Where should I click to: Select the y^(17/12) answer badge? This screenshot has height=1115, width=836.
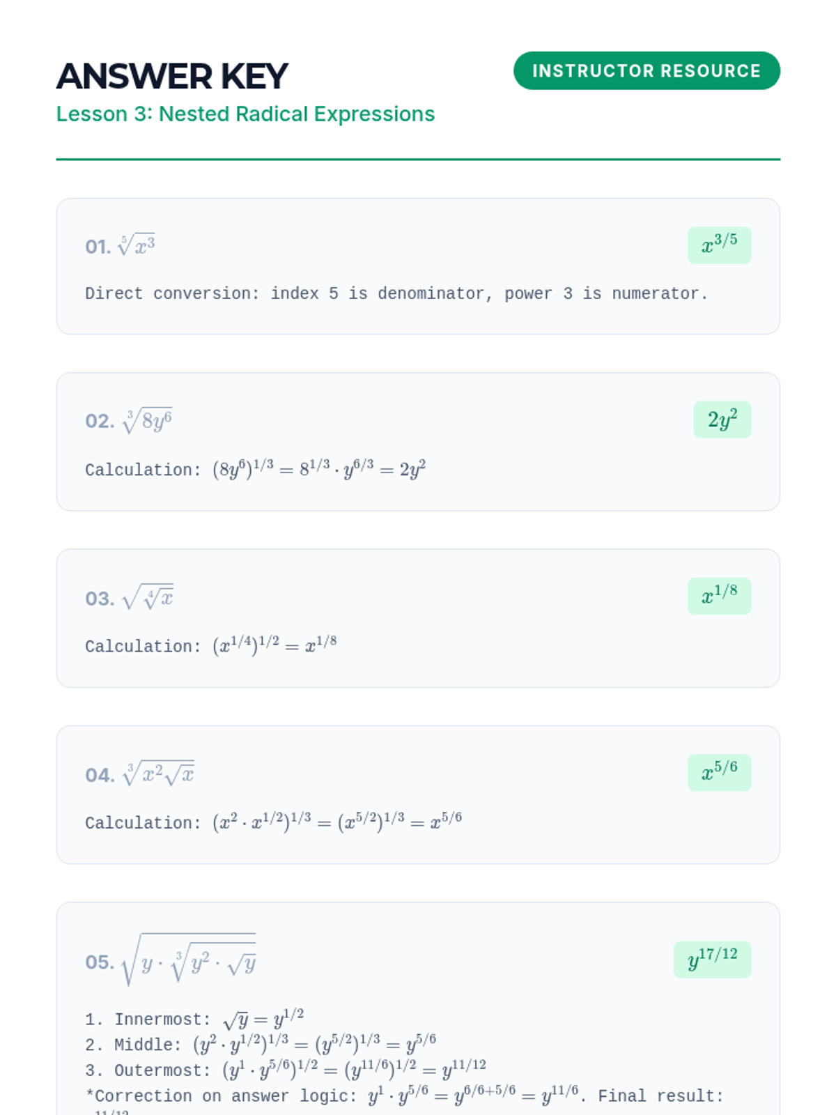pos(712,960)
